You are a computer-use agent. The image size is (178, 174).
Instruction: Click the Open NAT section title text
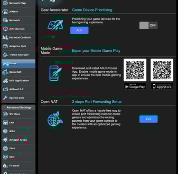[49, 102]
